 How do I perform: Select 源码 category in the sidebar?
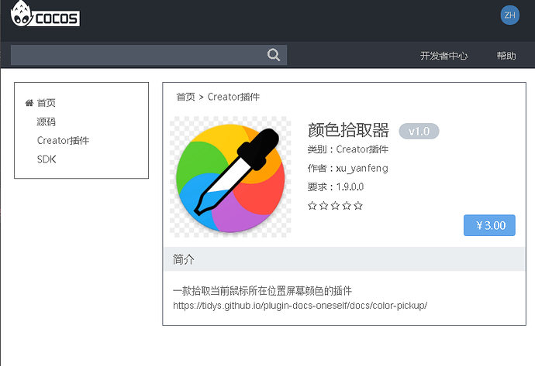pos(47,121)
